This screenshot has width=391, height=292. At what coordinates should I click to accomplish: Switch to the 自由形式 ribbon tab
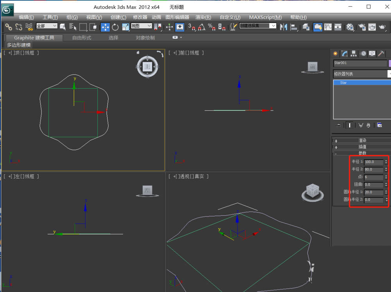[82, 38]
